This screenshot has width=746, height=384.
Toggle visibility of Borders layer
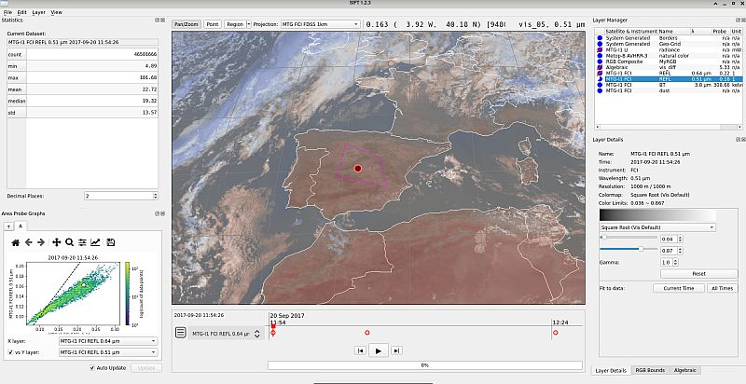tap(600, 38)
